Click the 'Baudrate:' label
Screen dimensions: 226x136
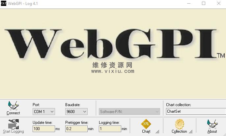click(72, 105)
